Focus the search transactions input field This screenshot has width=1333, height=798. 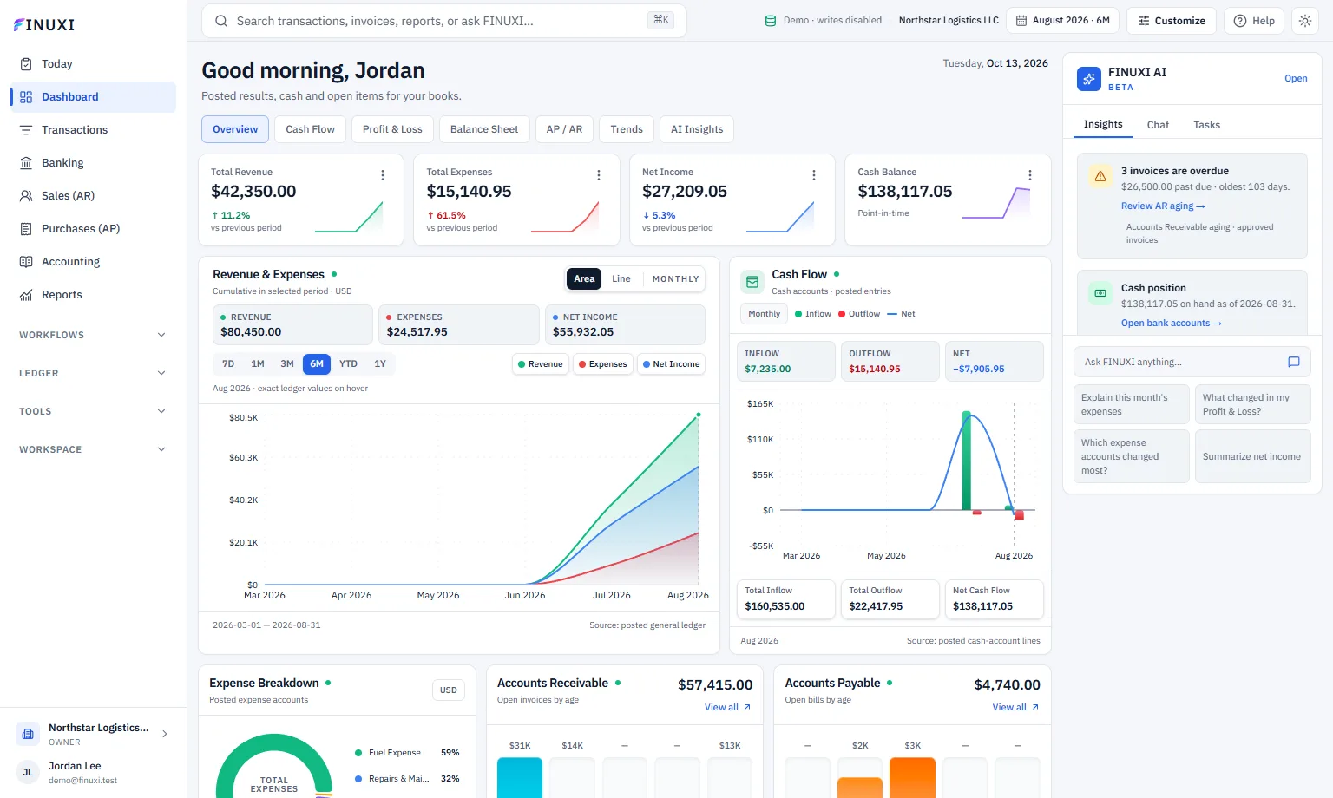(444, 21)
